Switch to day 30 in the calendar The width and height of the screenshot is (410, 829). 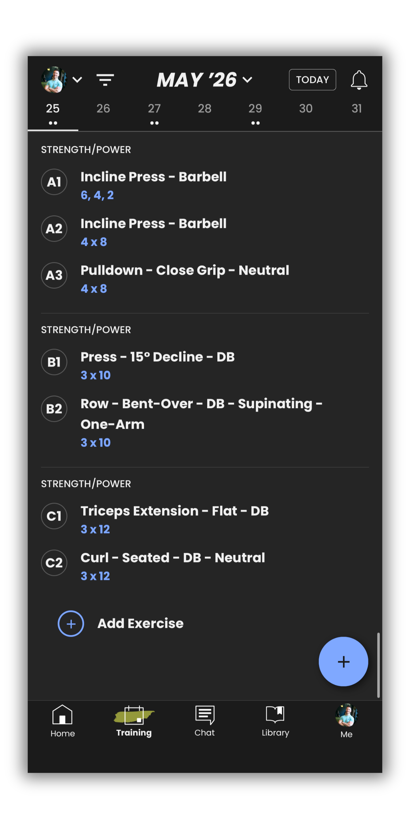coord(306,109)
